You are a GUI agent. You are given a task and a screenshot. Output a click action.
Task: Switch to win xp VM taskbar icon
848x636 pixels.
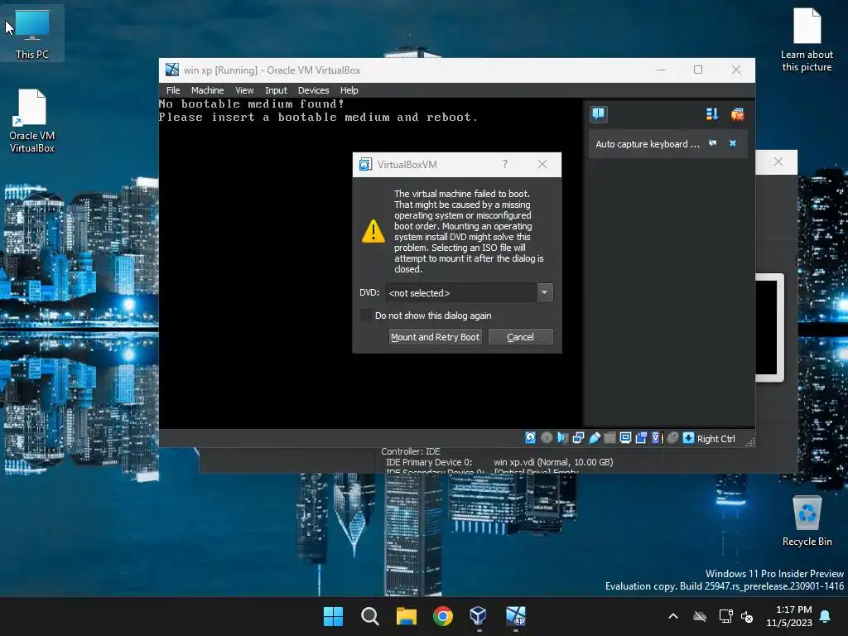click(515, 616)
